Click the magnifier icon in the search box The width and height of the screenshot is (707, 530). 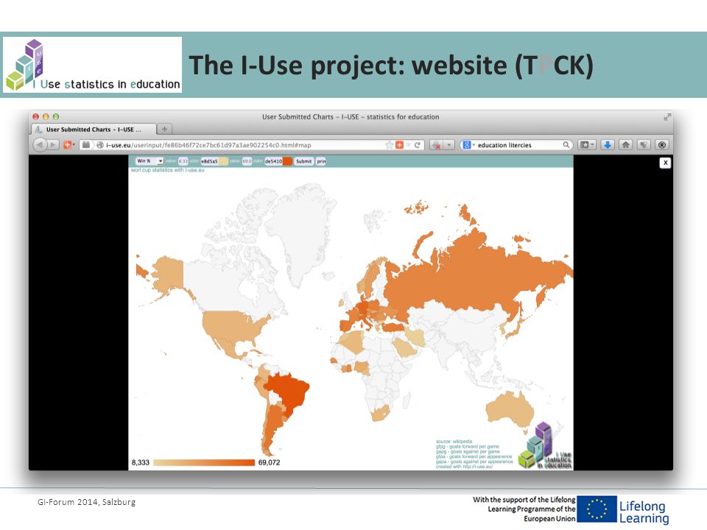click(566, 145)
